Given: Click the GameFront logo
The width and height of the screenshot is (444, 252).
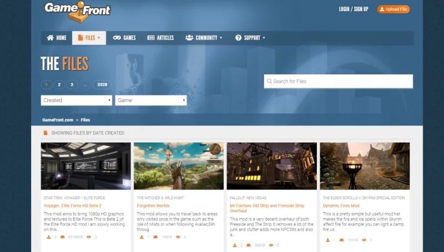Looking at the screenshot, I should click(x=77, y=12).
